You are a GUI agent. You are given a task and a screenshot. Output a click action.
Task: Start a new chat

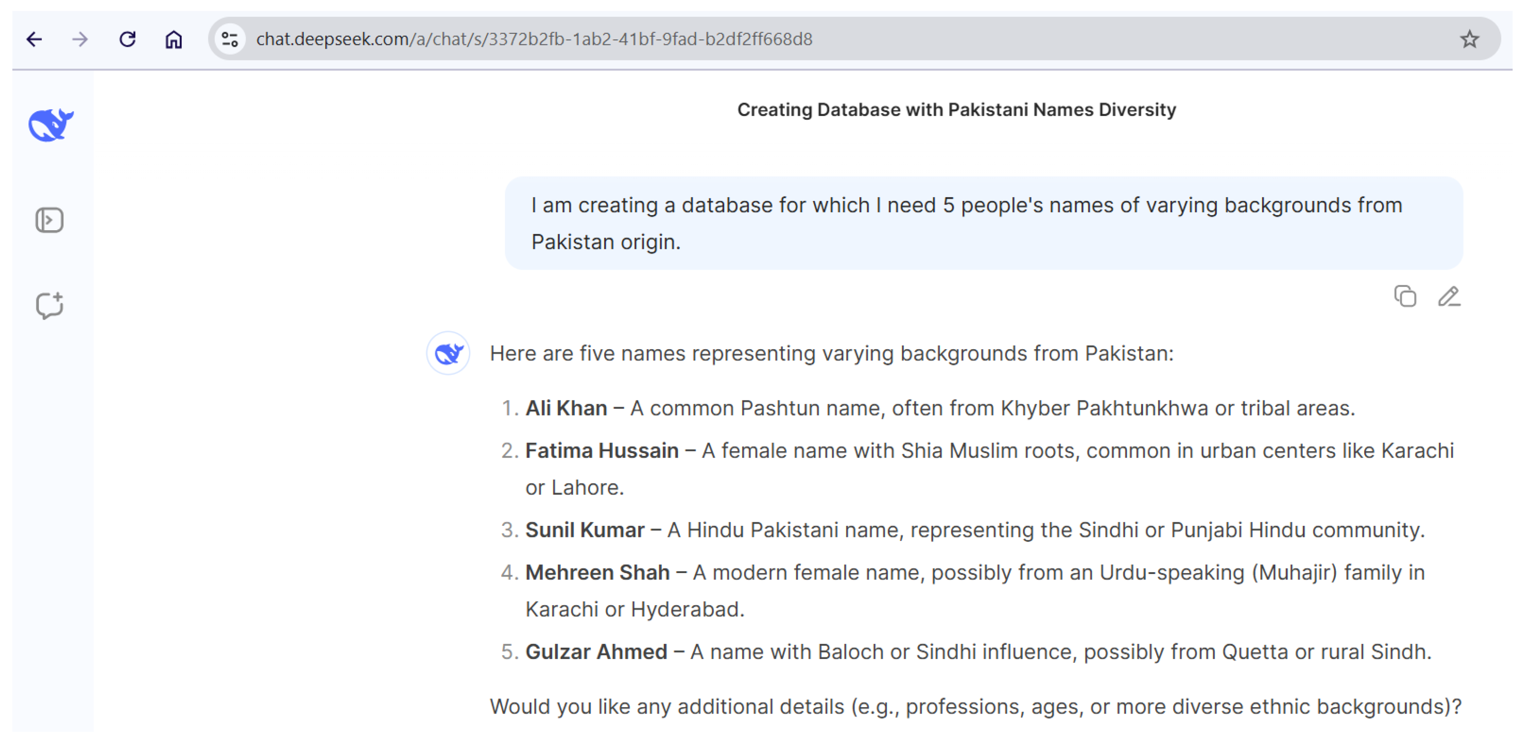49,305
